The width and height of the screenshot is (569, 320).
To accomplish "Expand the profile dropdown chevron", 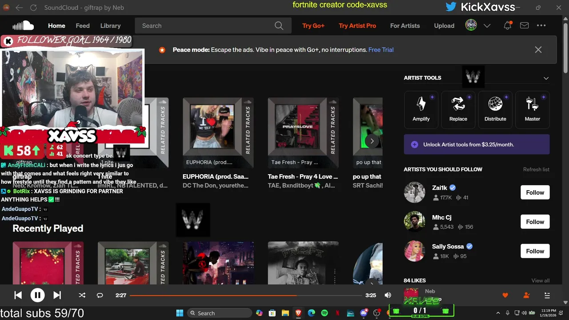I will tap(487, 26).
